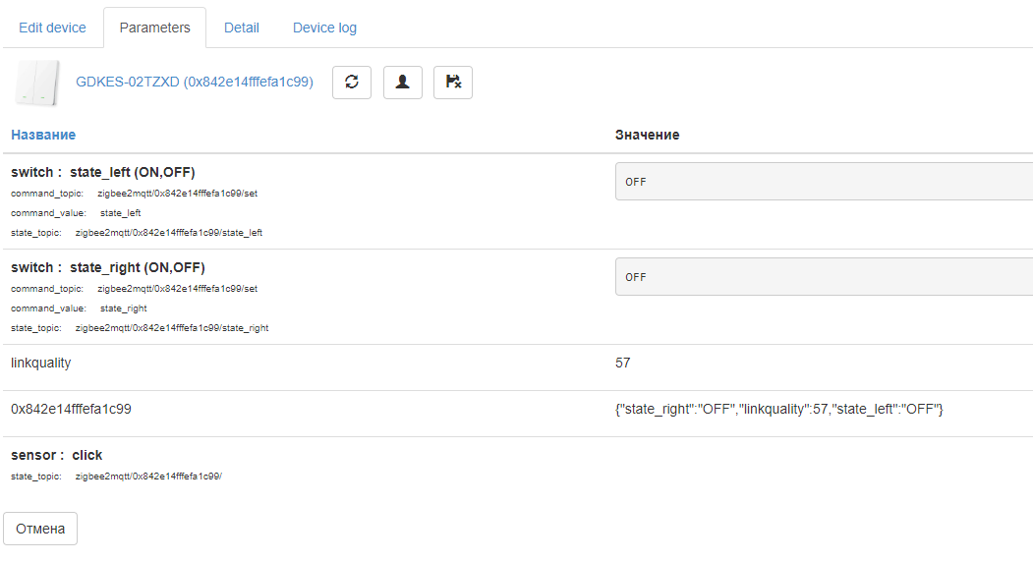Go to the Device log tab
The image size is (1033, 561).
point(324,28)
